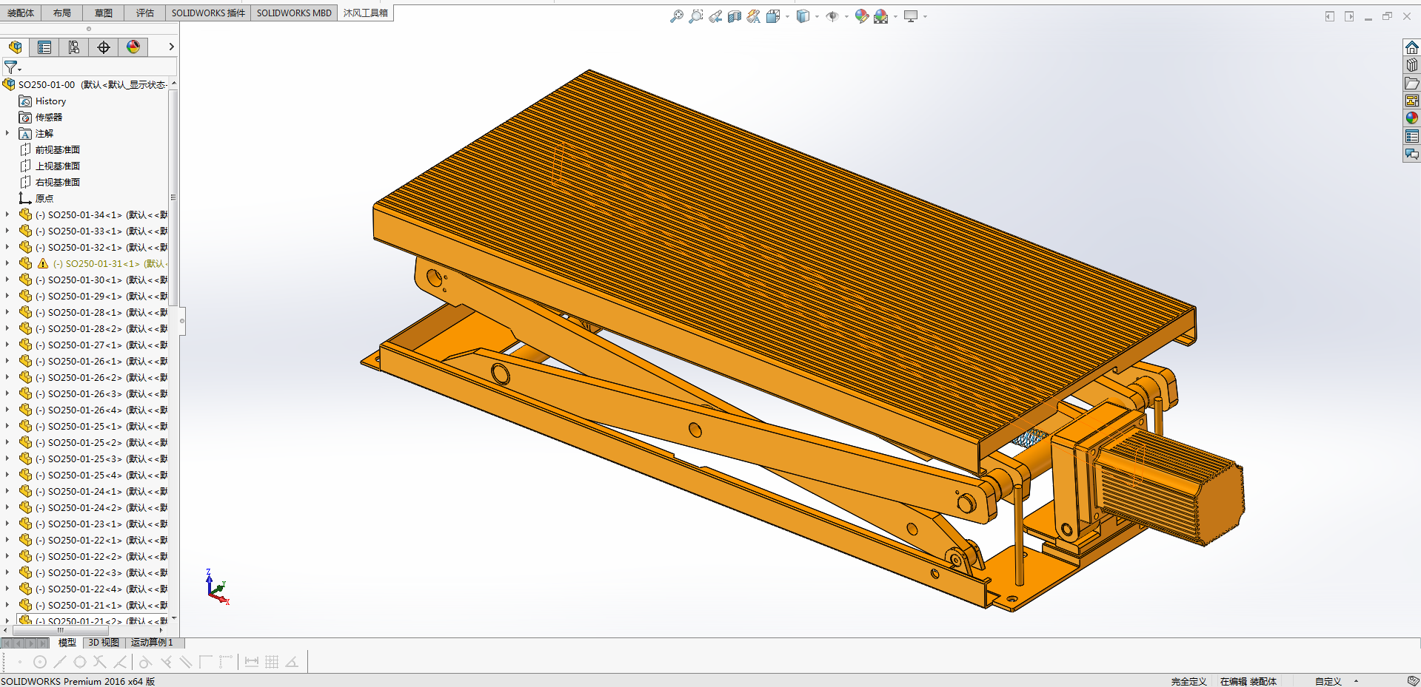Click the Display Style cube icon
The width and height of the screenshot is (1421, 687).
point(803,16)
